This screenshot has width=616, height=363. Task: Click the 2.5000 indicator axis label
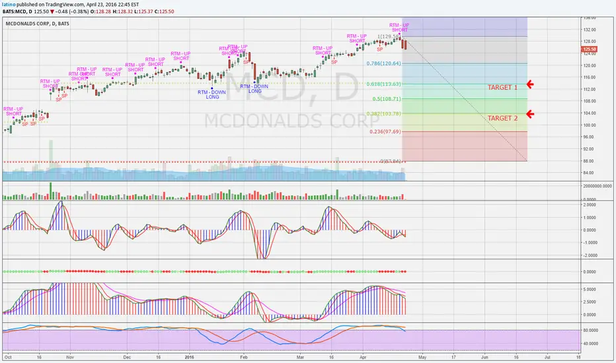click(x=590, y=302)
